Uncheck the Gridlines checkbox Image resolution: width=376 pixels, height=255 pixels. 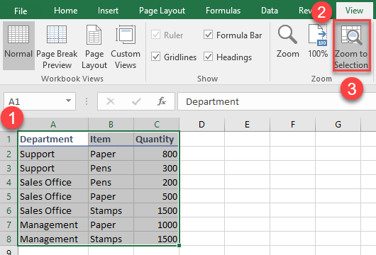click(x=156, y=57)
